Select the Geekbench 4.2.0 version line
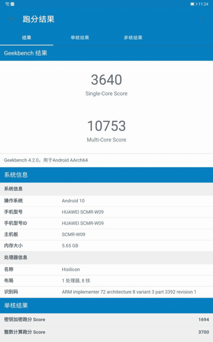This screenshot has height=342, width=213. coord(46,160)
